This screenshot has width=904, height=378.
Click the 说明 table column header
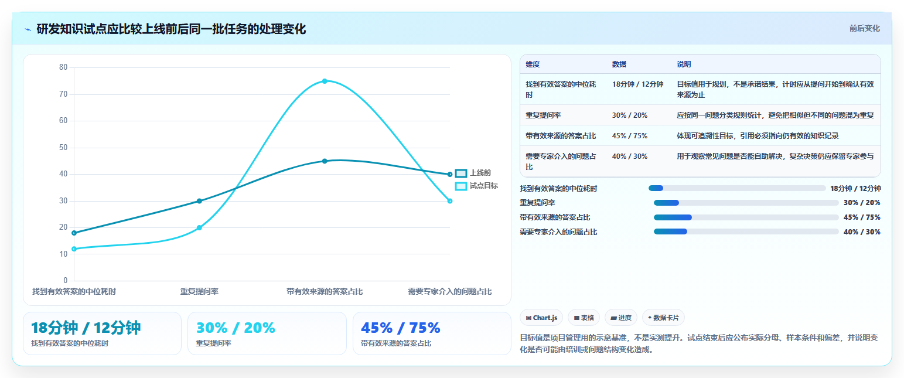point(684,64)
